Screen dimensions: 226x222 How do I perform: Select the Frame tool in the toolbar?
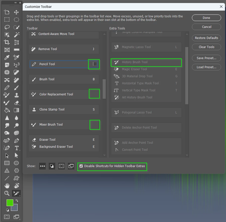coord(7,50)
